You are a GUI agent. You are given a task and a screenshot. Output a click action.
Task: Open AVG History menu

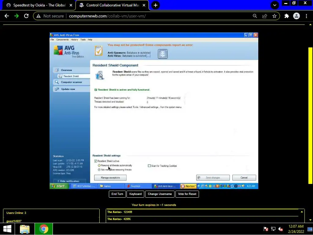click(74, 39)
